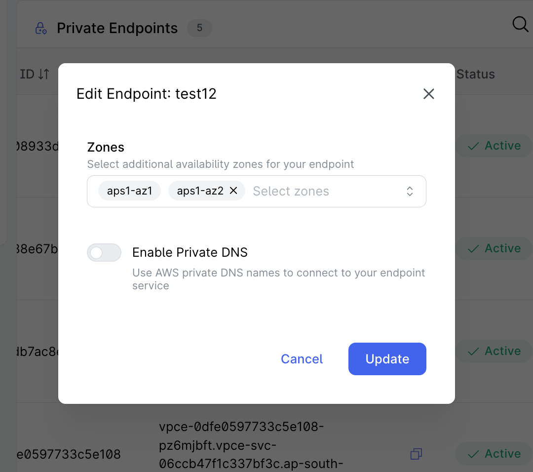
Task: Click the sort arrows on the ID column
Action: click(42, 74)
